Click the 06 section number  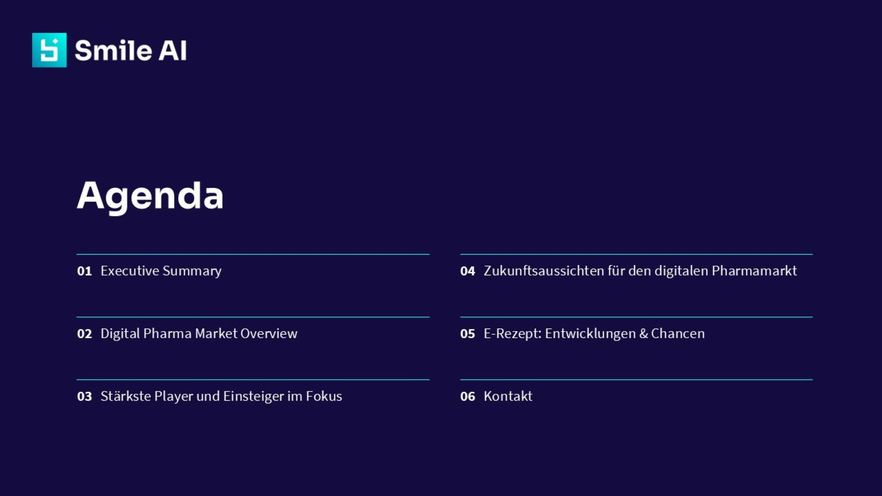point(468,397)
